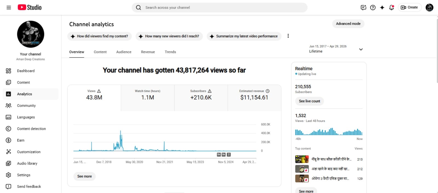
Task: Click the Advanced mode button
Action: (348, 24)
